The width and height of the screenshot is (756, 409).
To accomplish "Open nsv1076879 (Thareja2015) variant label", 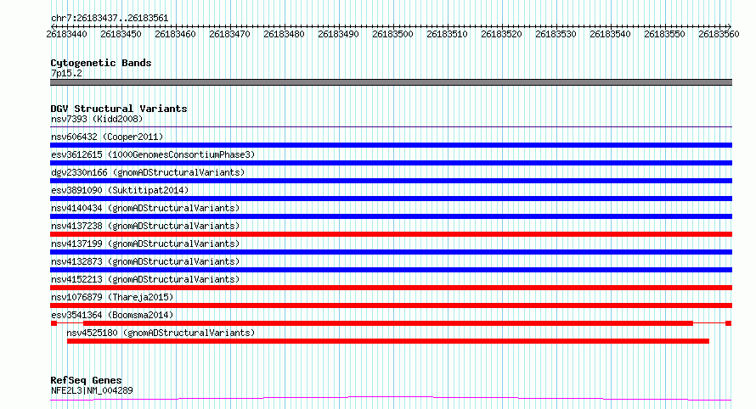I will tap(112, 297).
